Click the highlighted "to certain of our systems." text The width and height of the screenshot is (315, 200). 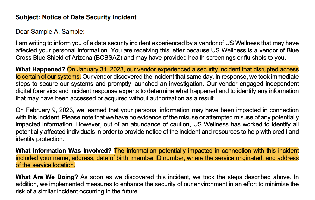[x=48, y=77]
